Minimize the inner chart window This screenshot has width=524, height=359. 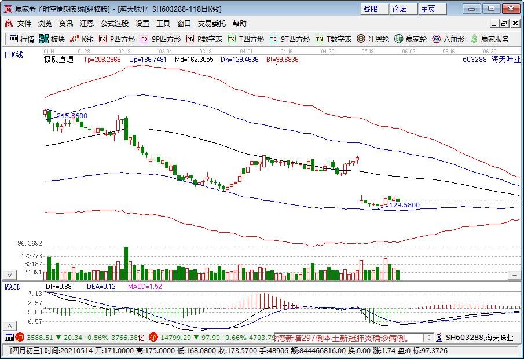pyautogui.click(x=494, y=24)
